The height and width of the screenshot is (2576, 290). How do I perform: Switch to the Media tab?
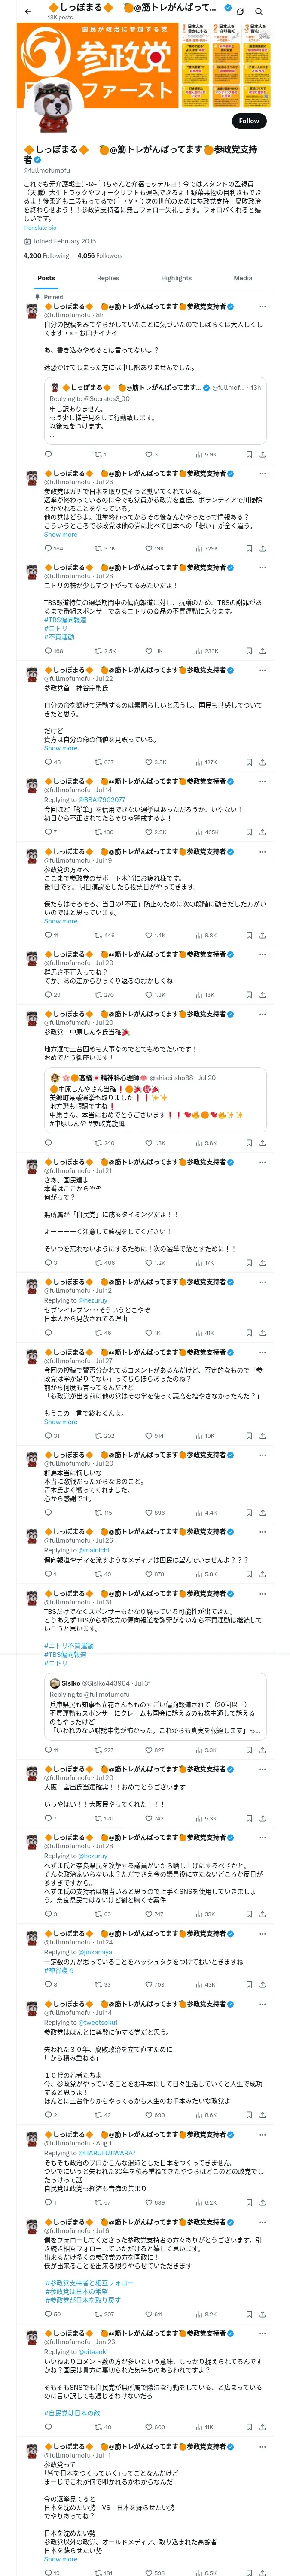[x=243, y=278]
